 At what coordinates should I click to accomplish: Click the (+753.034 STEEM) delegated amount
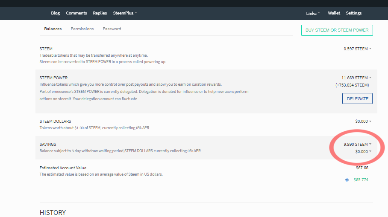[x=352, y=85]
